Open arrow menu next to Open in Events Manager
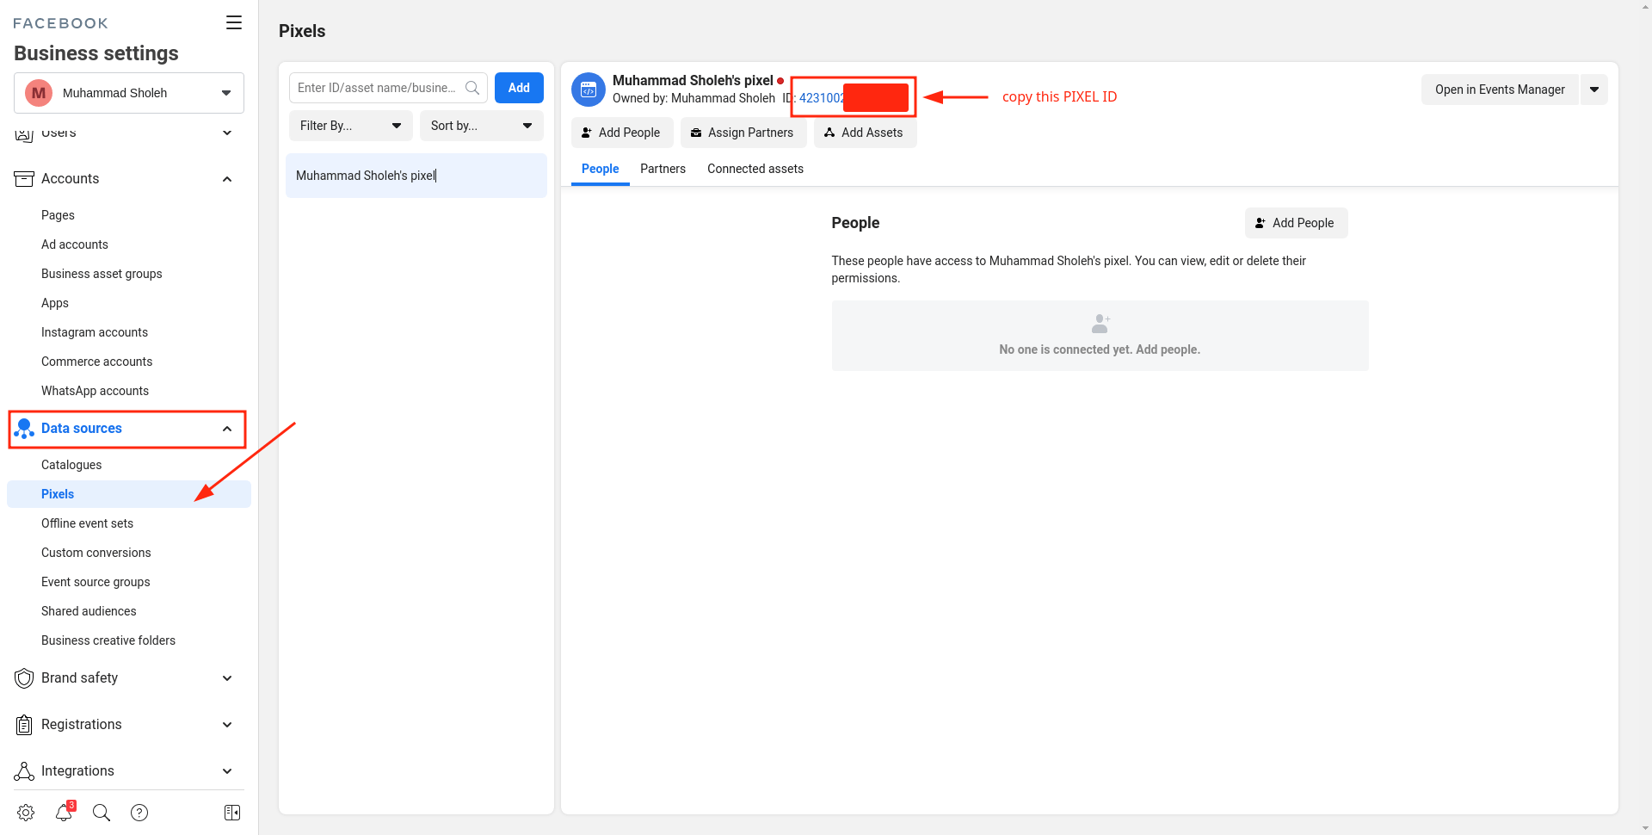 coord(1594,90)
